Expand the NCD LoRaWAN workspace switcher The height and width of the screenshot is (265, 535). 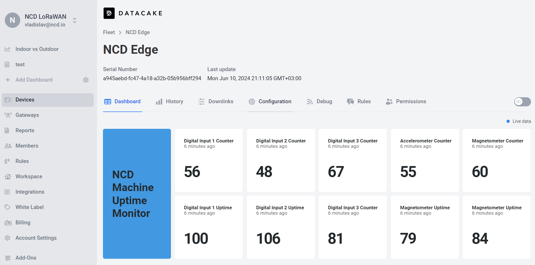(x=74, y=20)
